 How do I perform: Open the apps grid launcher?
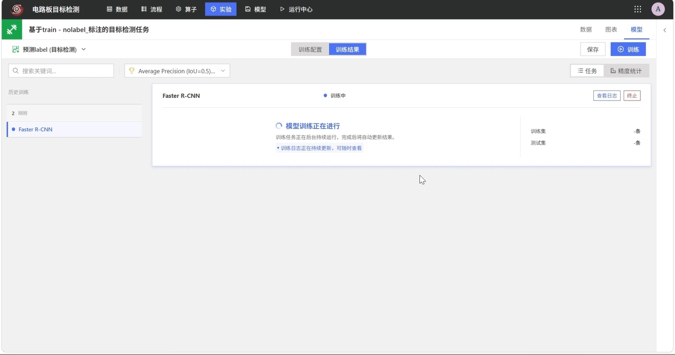coord(637,9)
